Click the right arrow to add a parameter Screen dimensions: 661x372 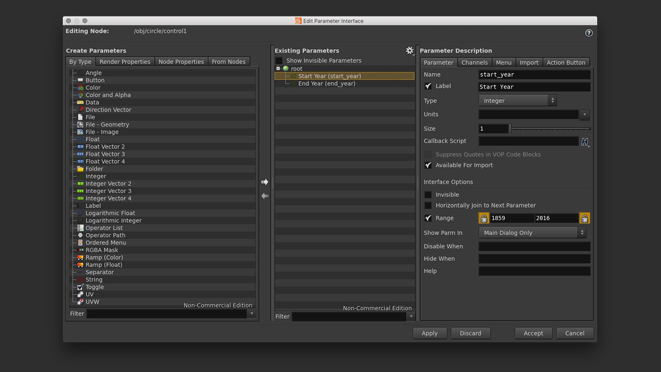pyautogui.click(x=265, y=182)
